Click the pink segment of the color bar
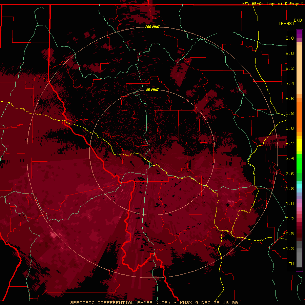The width and height of the screenshot is (305, 305). point(299,205)
